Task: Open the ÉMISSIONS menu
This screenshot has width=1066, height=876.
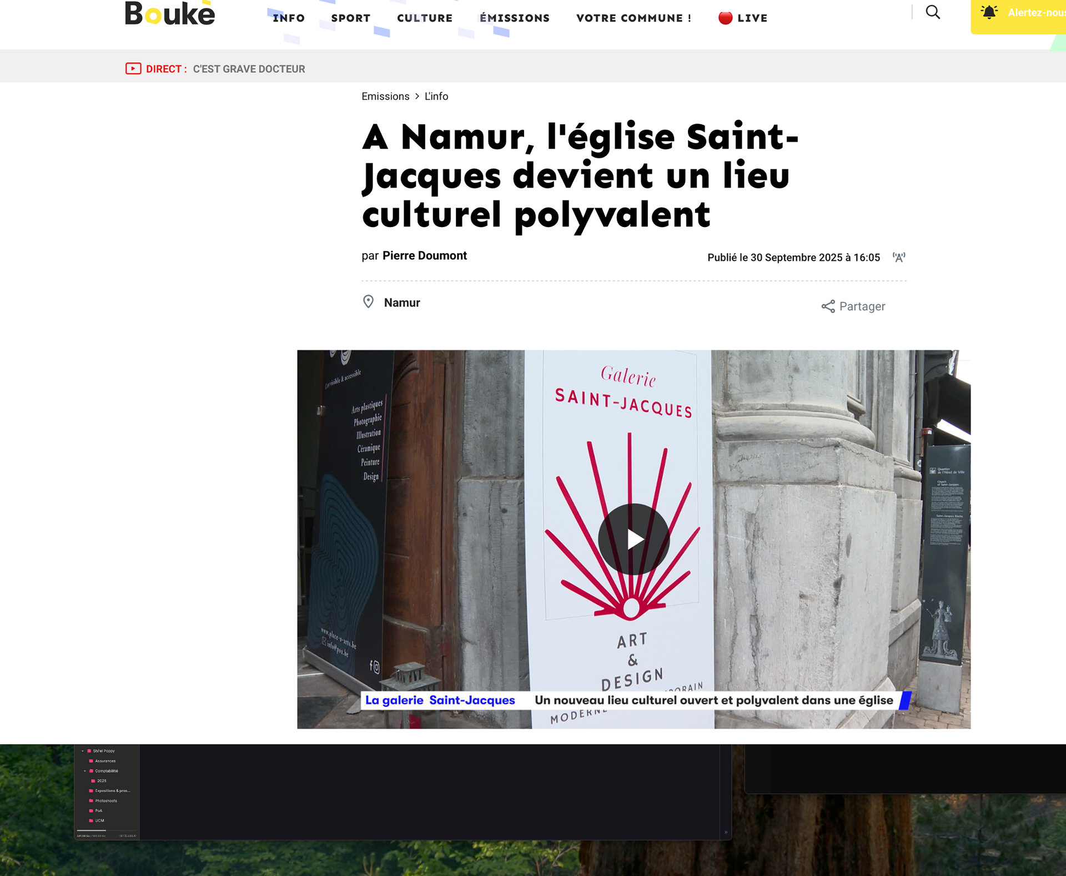Action: click(515, 18)
